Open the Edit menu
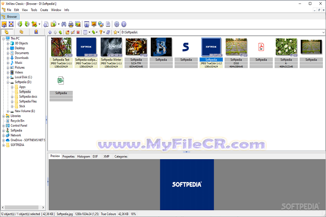 (x=16, y=10)
